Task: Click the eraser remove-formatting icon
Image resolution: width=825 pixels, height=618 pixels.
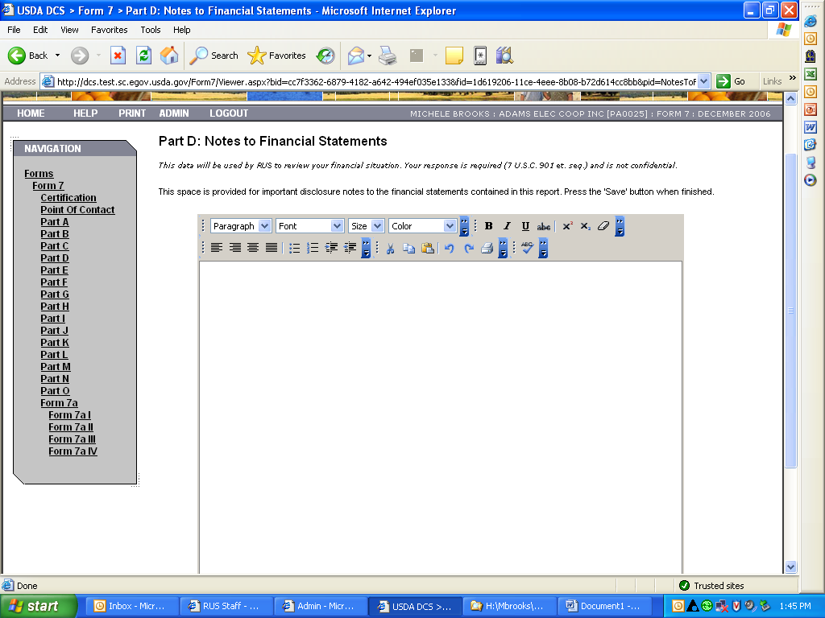Action: (x=603, y=226)
